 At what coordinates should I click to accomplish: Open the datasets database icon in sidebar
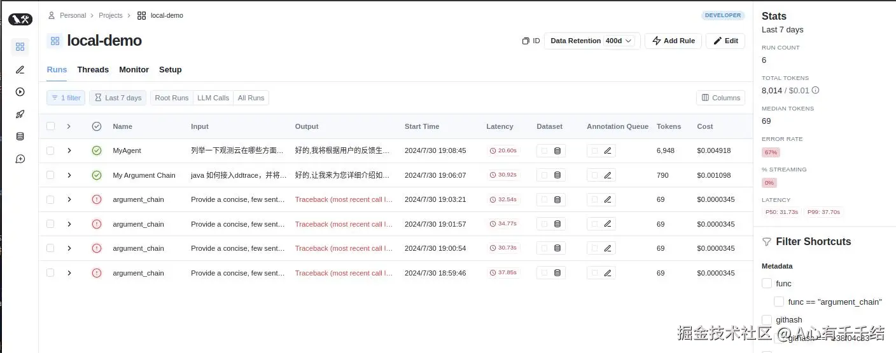pyautogui.click(x=20, y=137)
